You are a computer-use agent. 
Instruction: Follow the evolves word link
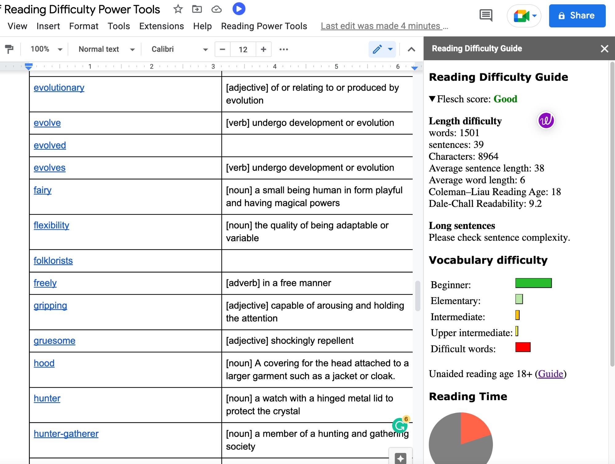pyautogui.click(x=50, y=168)
